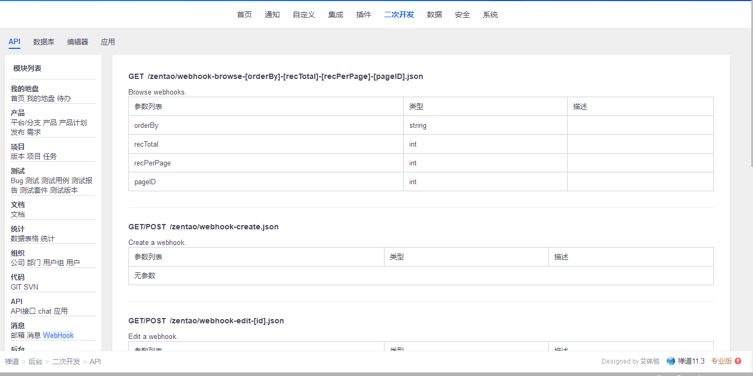Image resolution: width=753 pixels, height=376 pixels.
Task: Open the 艾体验 designer link
Action: tap(650, 361)
